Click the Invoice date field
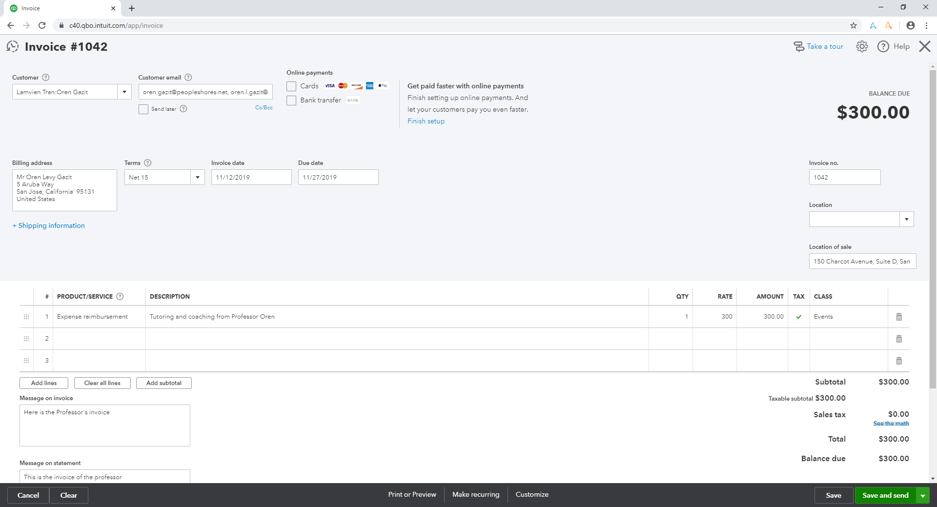 251,178
